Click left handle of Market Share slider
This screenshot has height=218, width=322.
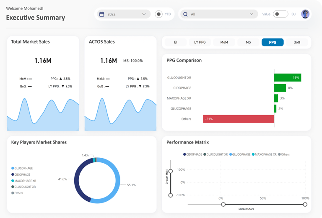click(x=223, y=204)
